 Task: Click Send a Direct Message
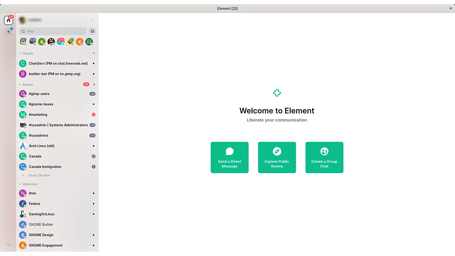[230, 157]
